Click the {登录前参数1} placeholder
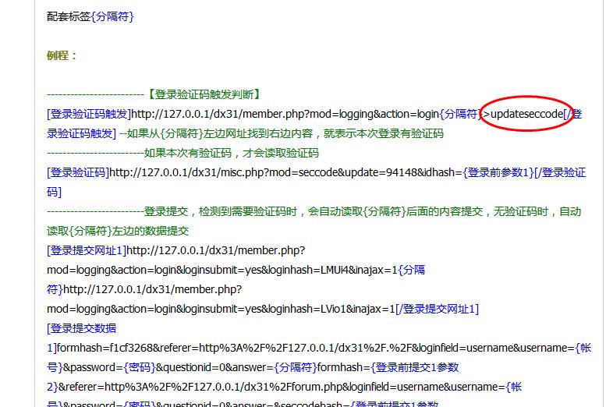The height and width of the screenshot is (407, 606). point(498,172)
